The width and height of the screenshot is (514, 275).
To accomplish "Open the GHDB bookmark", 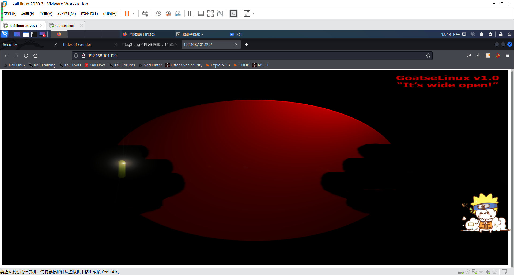I will tap(241, 65).
